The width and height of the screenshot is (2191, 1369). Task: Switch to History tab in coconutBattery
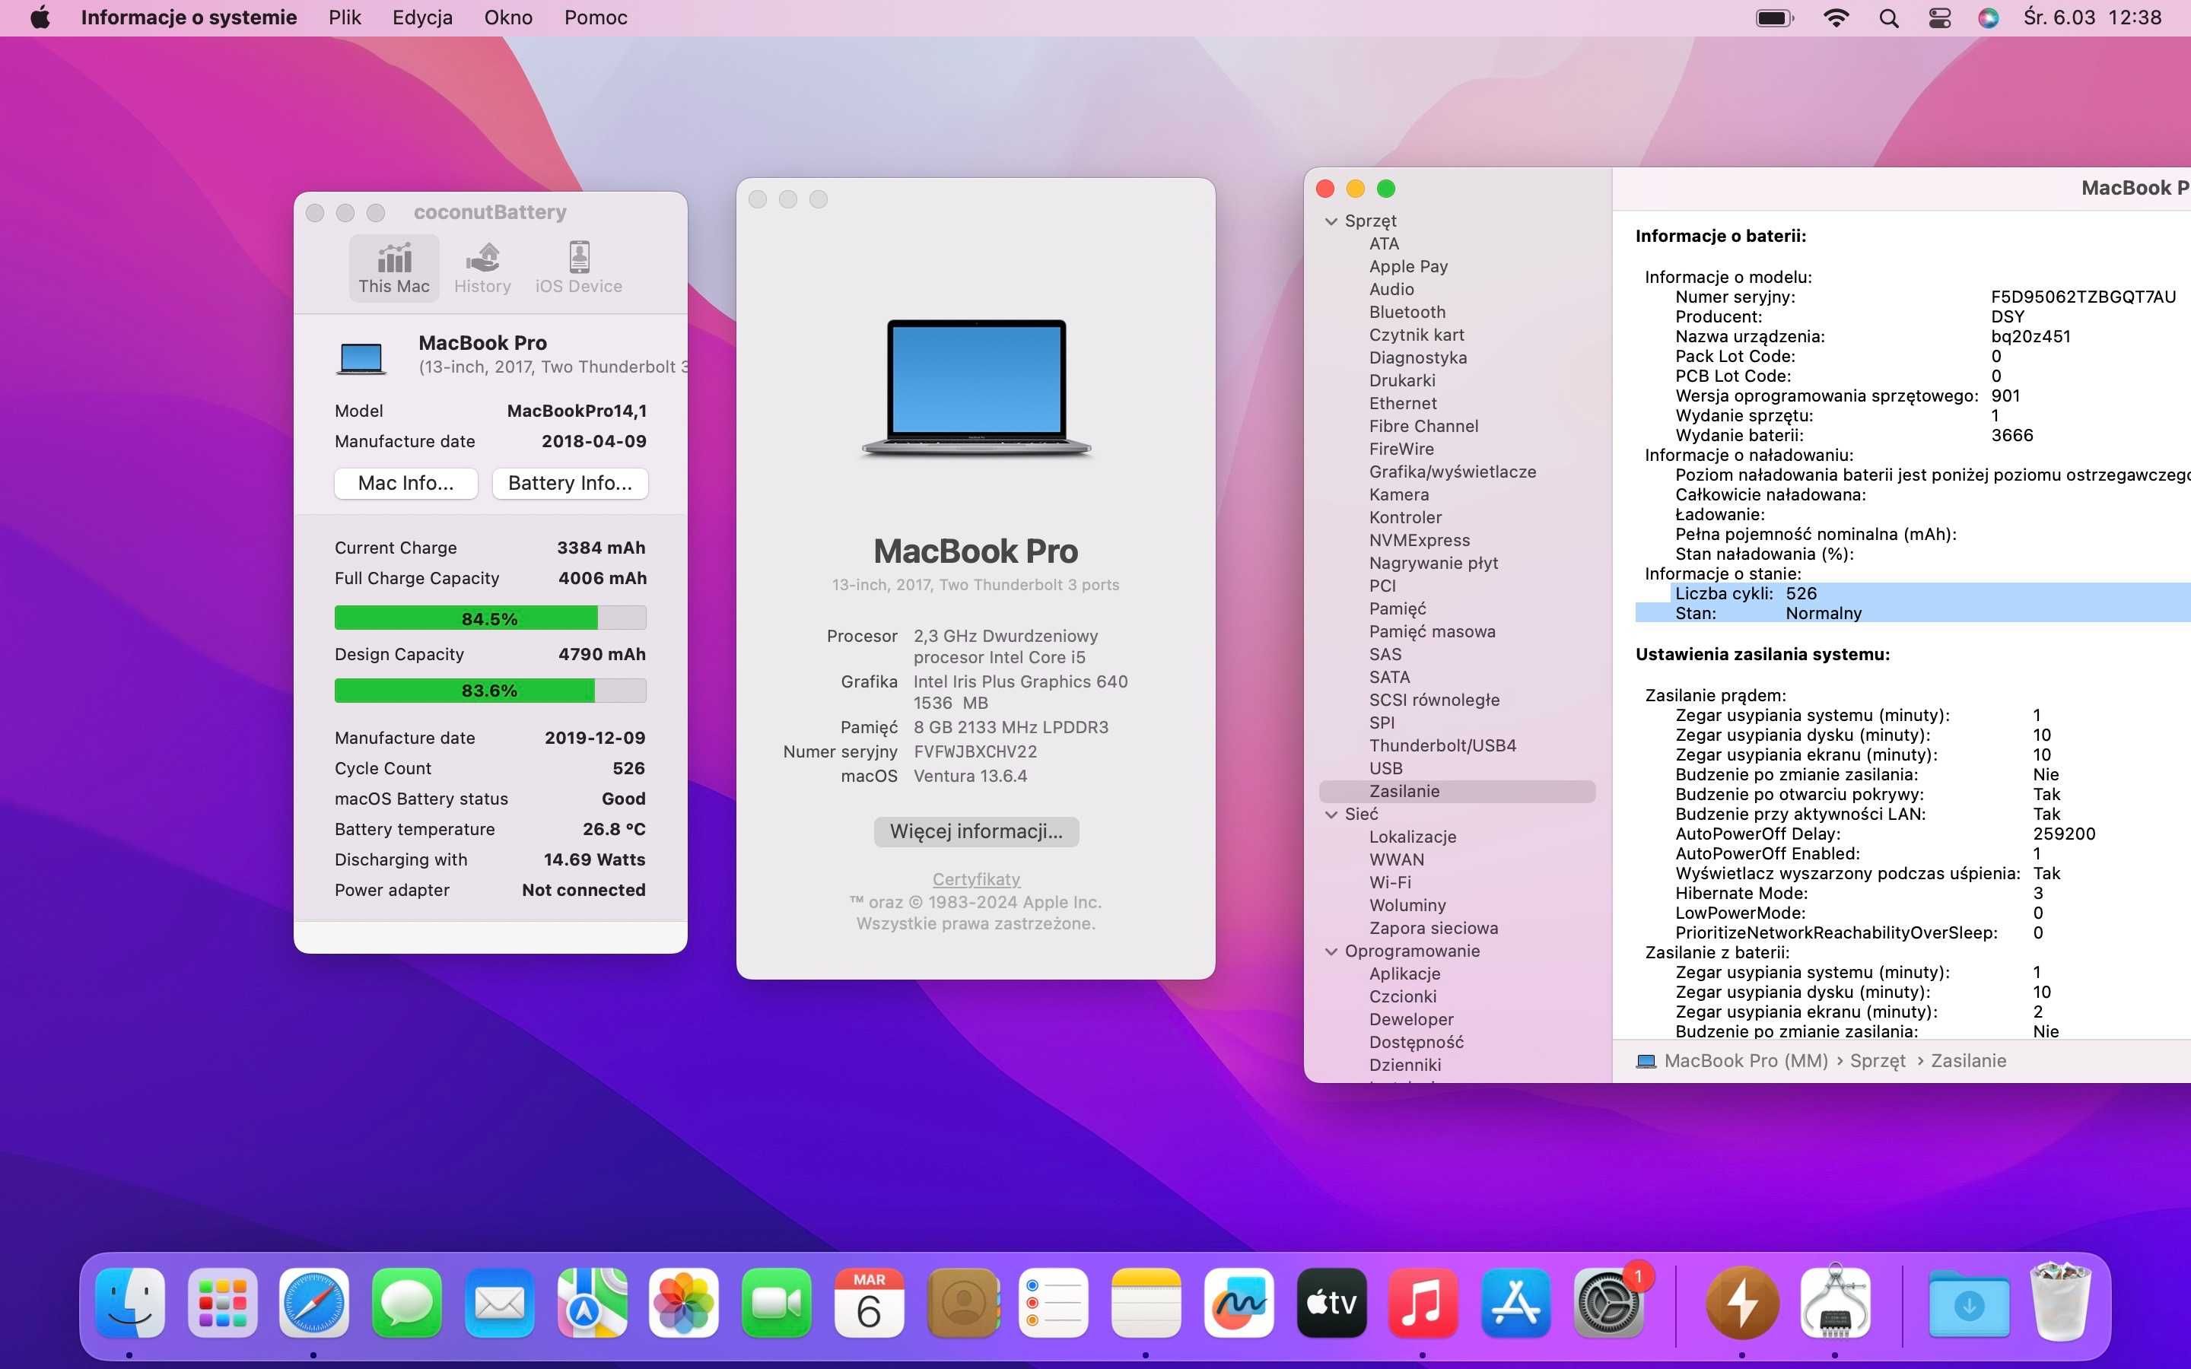point(482,268)
